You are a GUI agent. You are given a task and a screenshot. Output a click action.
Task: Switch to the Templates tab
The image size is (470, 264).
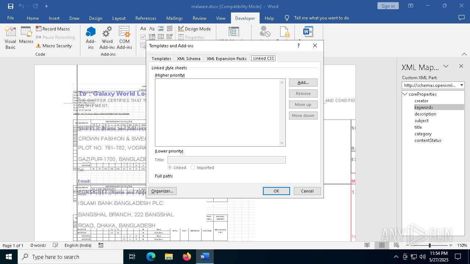161,59
